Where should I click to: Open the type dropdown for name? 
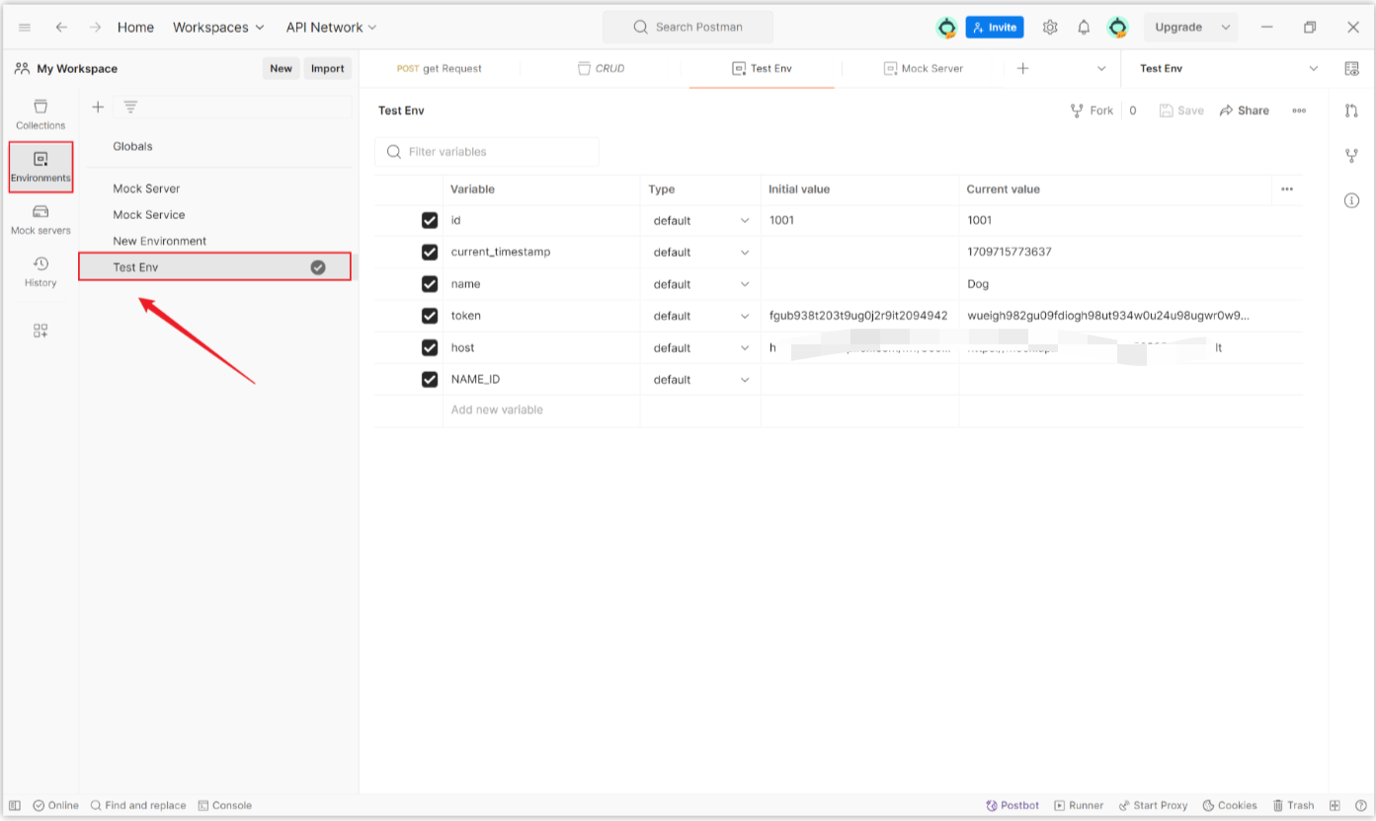point(700,284)
